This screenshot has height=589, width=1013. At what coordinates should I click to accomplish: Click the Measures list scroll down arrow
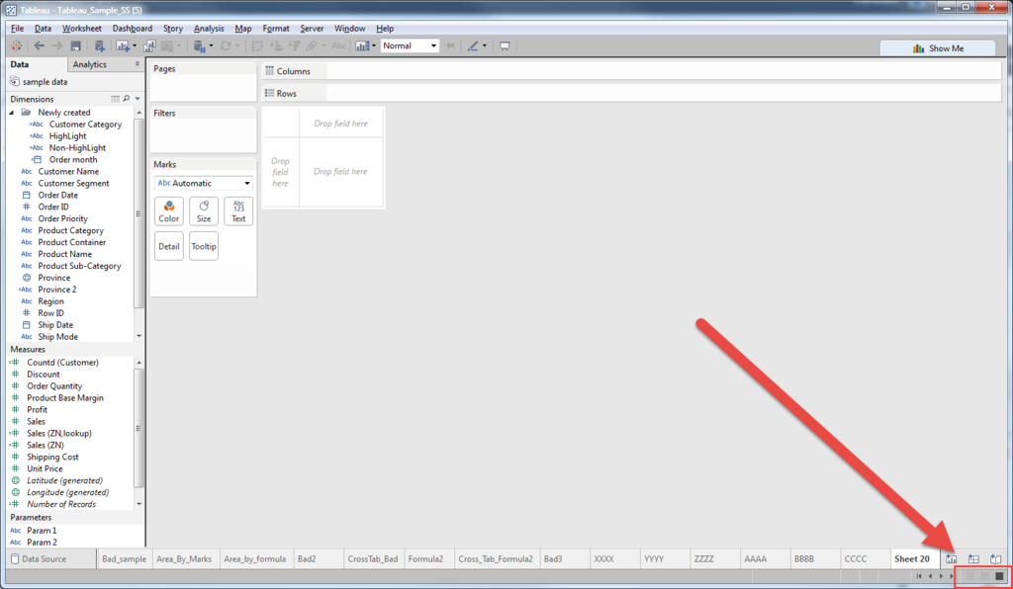(x=138, y=504)
